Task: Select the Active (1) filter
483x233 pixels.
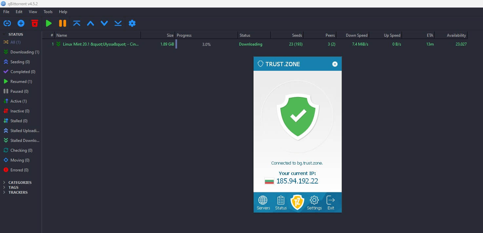Action: pos(21,101)
